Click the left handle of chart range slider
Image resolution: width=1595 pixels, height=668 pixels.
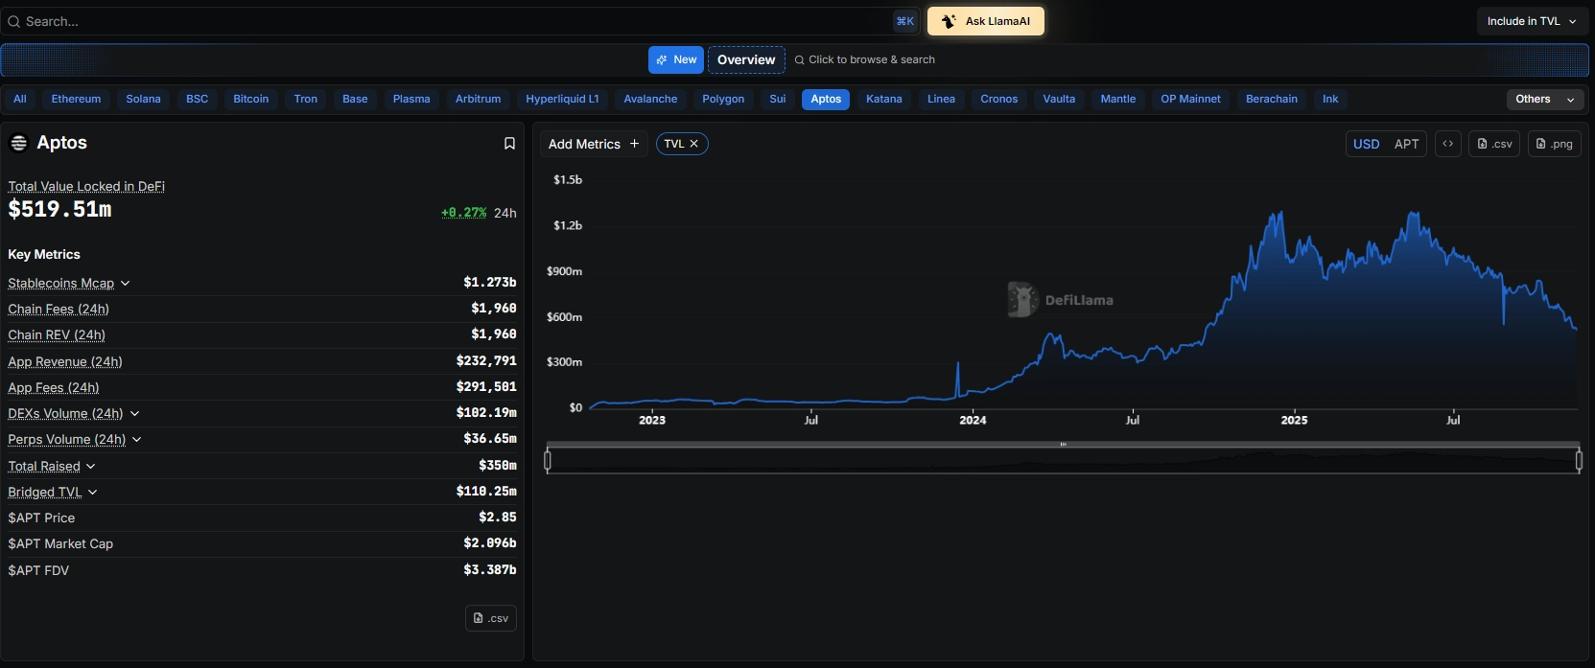(548, 461)
